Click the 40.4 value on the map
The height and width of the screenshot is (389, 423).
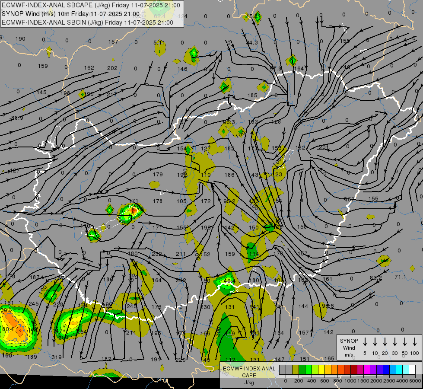pos(229,281)
